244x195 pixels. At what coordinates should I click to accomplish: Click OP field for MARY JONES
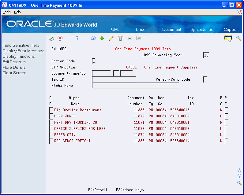tap(51, 116)
